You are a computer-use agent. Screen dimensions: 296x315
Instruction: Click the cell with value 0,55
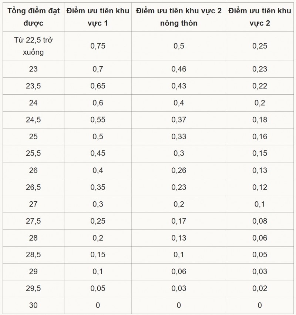pos(98,120)
